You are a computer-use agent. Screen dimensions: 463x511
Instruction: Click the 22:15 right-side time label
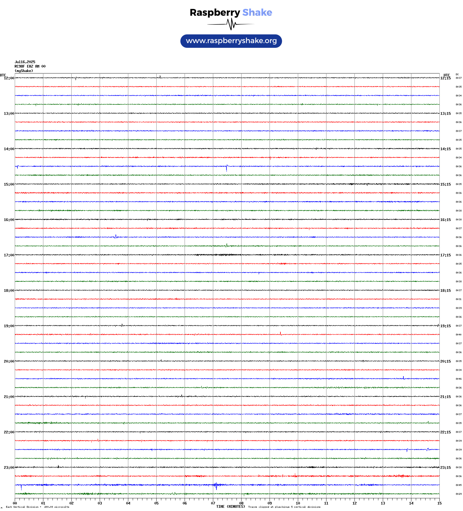pos(446,432)
